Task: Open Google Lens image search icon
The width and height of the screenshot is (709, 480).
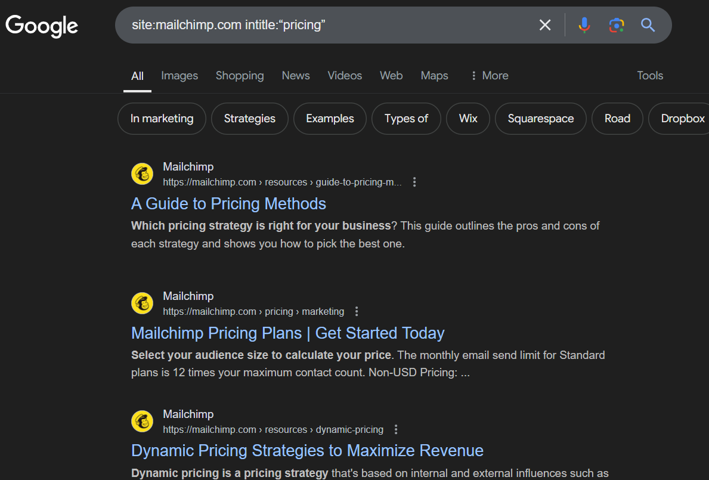Action: [617, 25]
